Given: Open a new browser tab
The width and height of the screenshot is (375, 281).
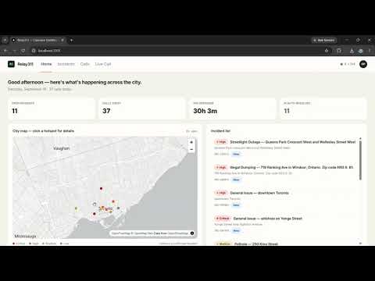Looking at the screenshot, I should coord(71,40).
